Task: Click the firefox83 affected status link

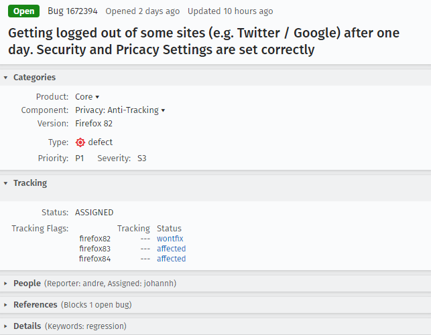Action: [171, 249]
